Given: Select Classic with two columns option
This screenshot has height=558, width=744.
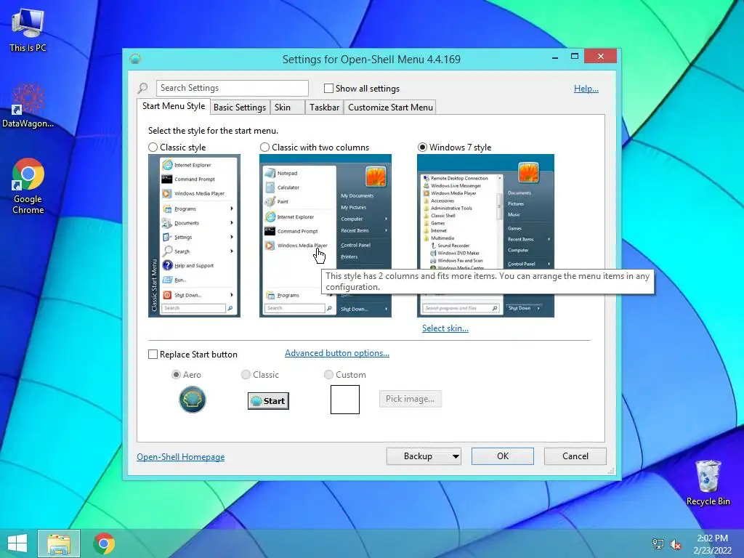Looking at the screenshot, I should pos(264,147).
